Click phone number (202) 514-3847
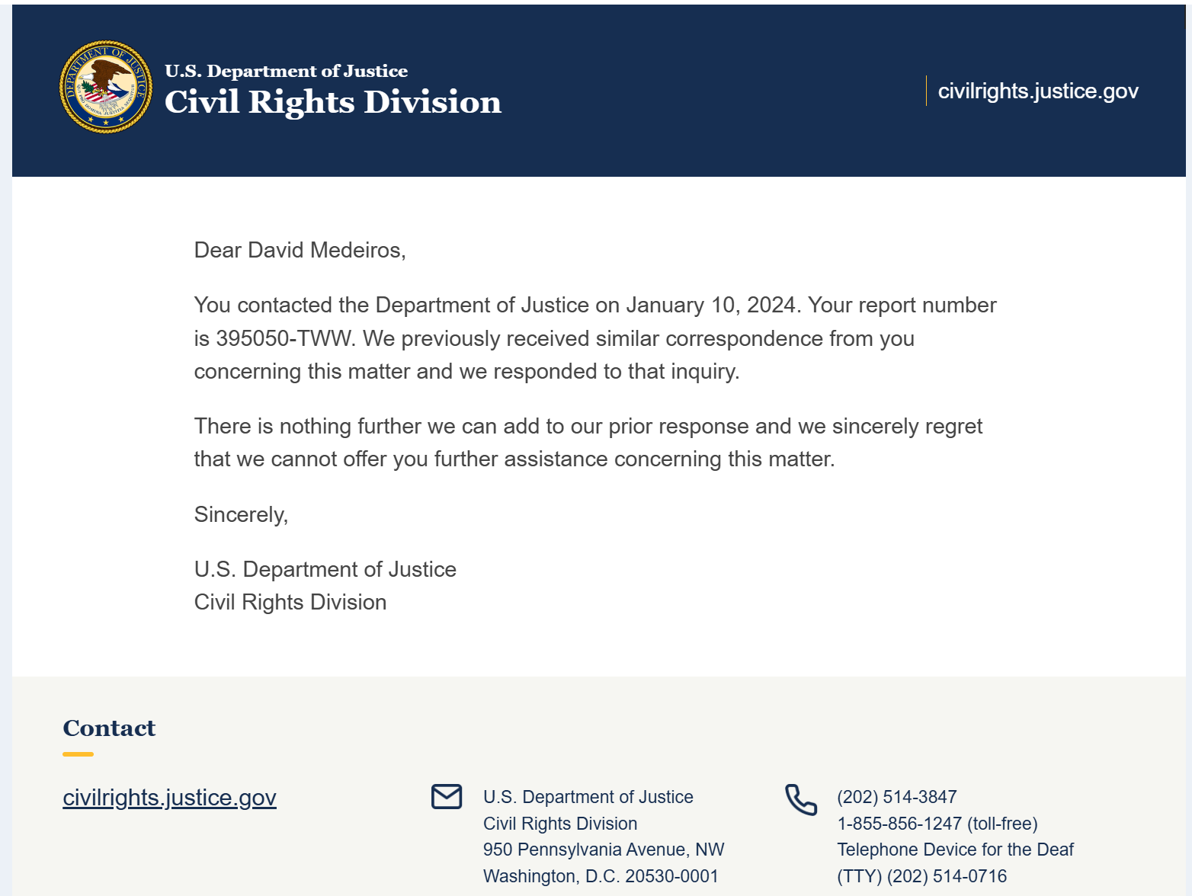Viewport: 1192px width, 896px height. click(x=897, y=797)
